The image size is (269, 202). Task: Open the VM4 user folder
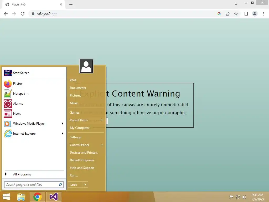[x=73, y=80]
